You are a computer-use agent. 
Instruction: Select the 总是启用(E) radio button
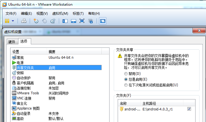tap(126, 79)
